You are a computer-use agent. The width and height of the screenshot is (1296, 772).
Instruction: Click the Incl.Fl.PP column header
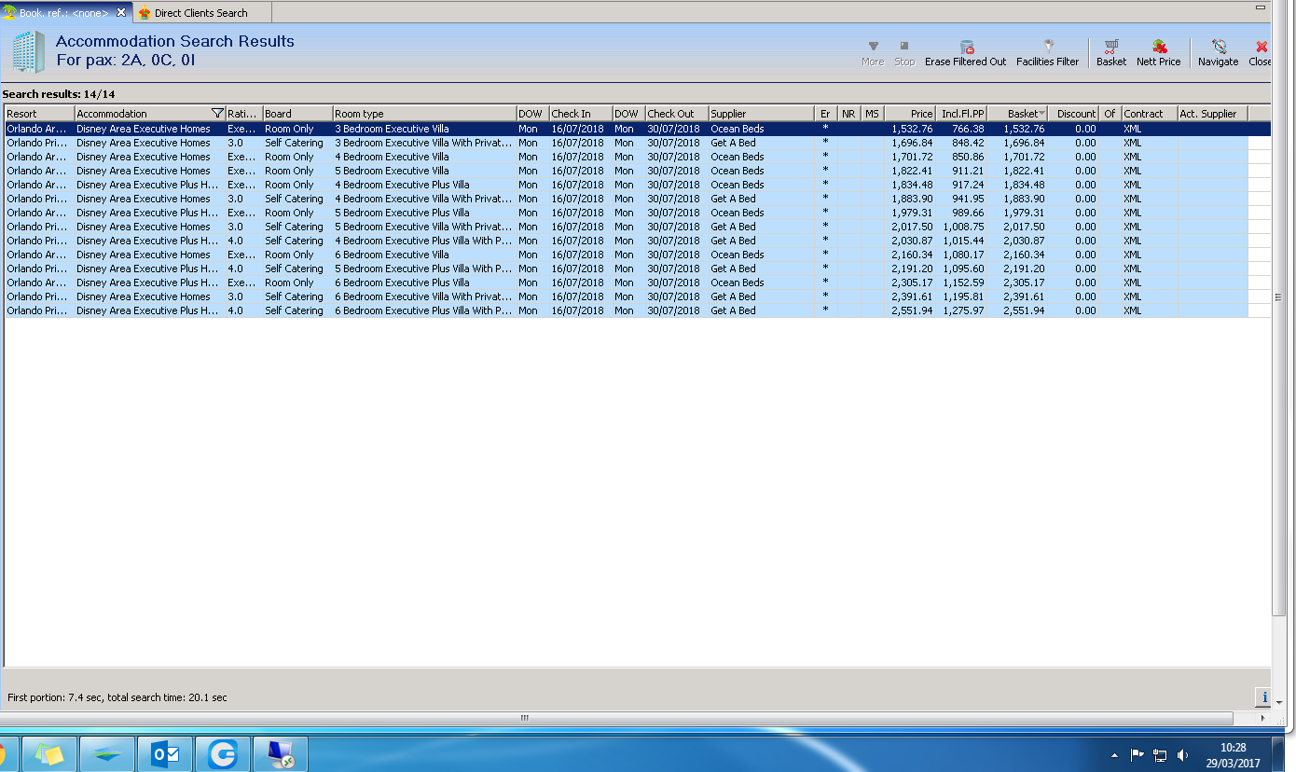coord(961,114)
